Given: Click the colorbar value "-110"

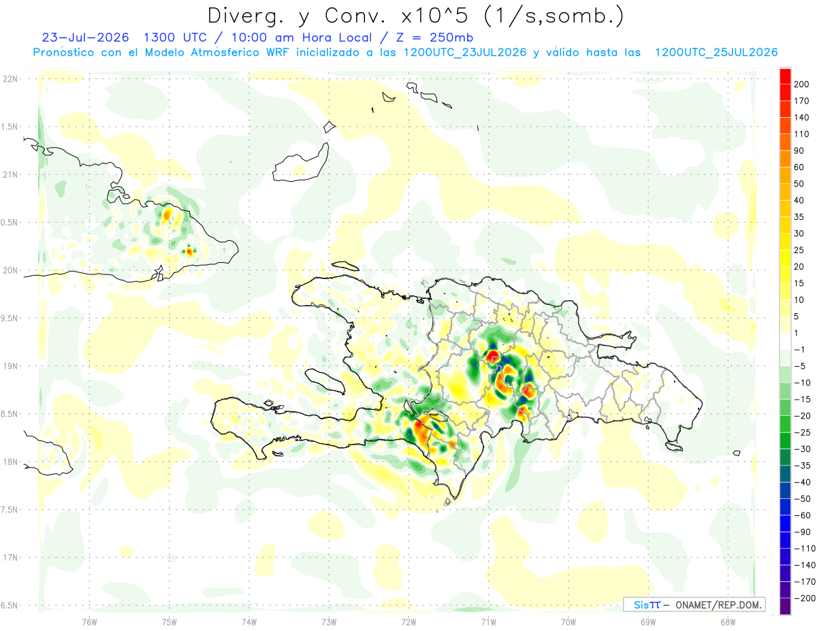Looking at the screenshot, I should pyautogui.click(x=806, y=549).
